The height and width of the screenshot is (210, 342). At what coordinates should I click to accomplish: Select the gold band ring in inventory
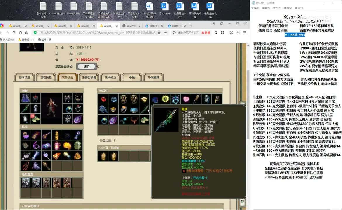(113, 109)
